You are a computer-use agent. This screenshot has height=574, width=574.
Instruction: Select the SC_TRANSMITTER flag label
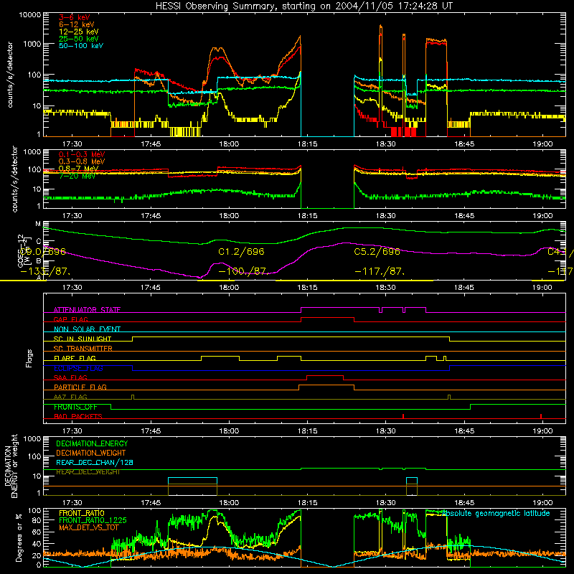[x=83, y=348]
